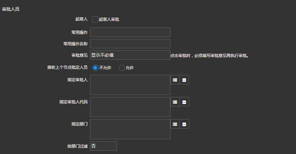Open the selection list for 指定部门
The height and width of the screenshot is (154, 296).
click(175, 124)
